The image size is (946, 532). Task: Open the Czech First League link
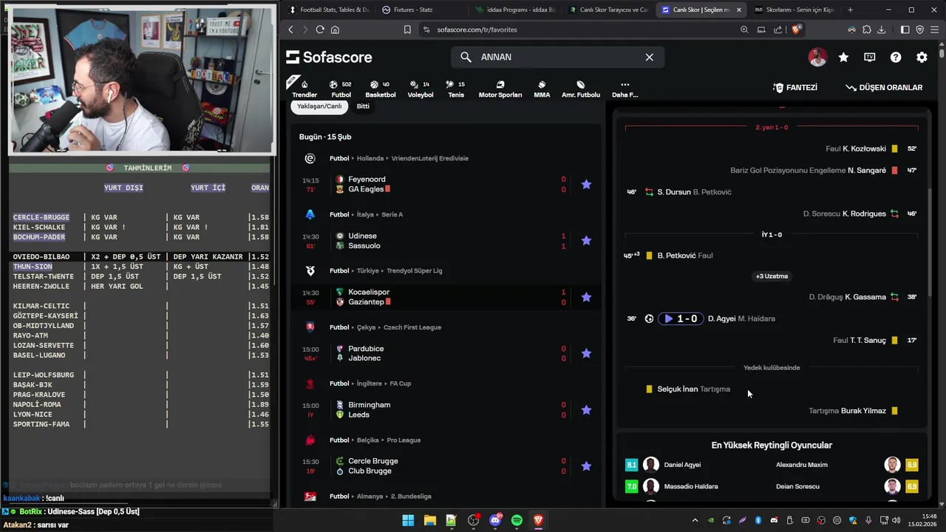[412, 327]
